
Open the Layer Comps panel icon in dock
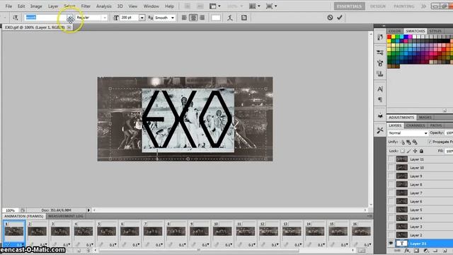coord(380,115)
